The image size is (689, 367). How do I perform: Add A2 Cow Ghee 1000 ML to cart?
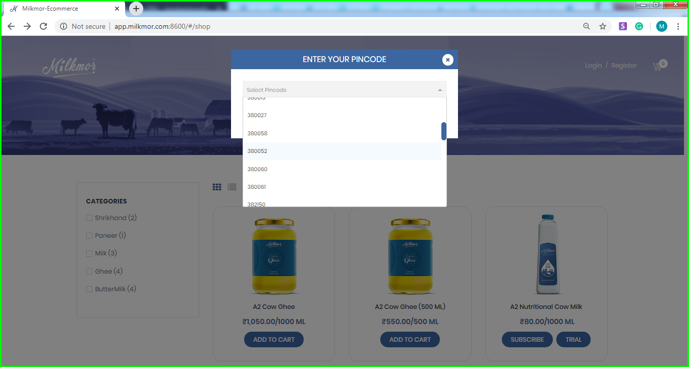[274, 339]
